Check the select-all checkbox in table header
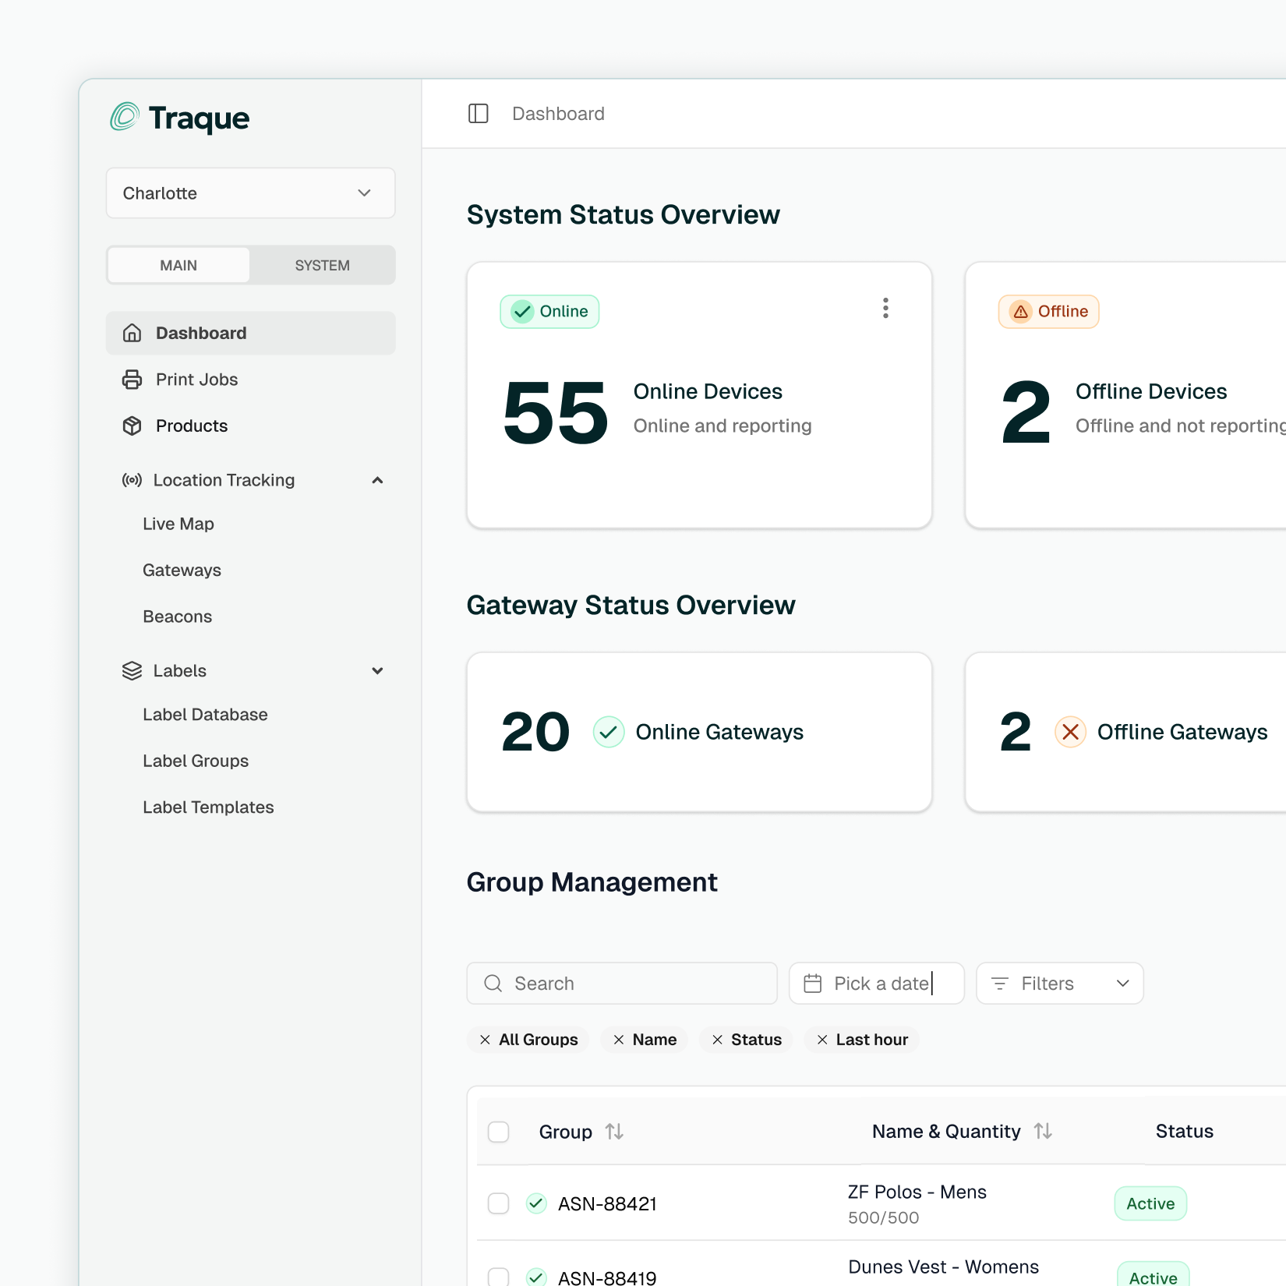The image size is (1286, 1286). tap(498, 1132)
